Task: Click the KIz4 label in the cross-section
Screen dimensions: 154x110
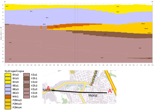Action: 102,58
